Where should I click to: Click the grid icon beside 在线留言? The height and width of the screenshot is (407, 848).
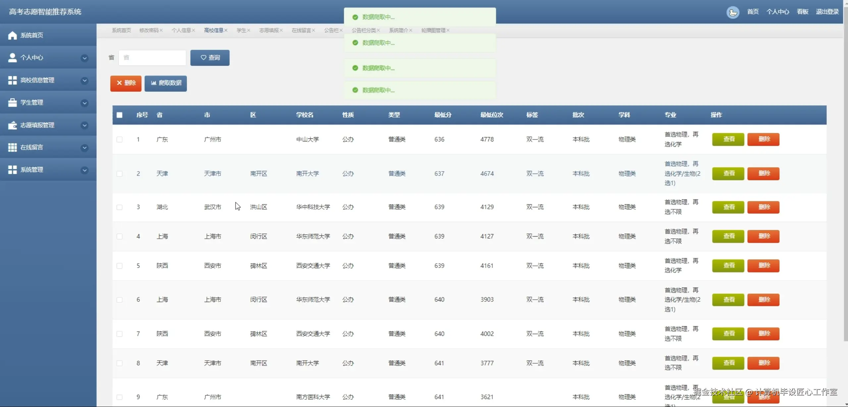(12, 147)
